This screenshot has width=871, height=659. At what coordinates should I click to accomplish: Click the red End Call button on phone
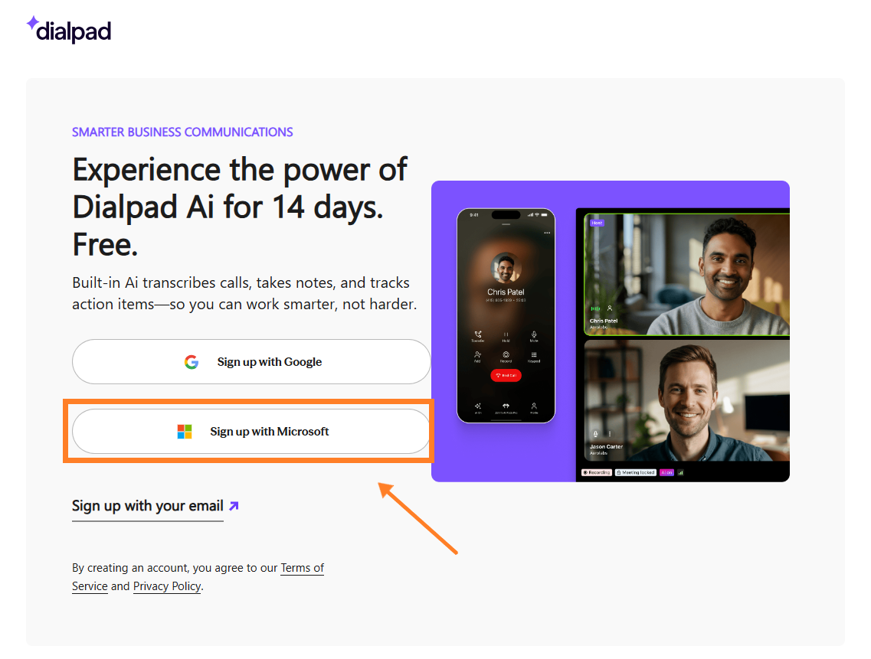click(x=506, y=375)
